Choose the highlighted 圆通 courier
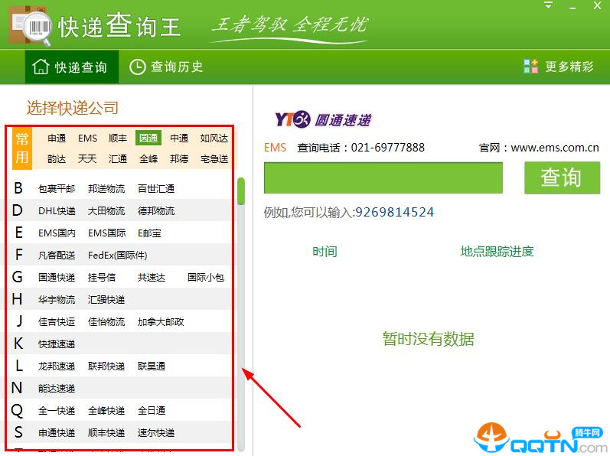 point(148,138)
